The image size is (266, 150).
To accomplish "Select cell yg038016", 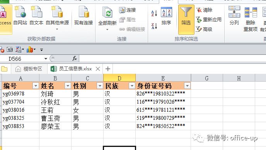I will (x=20, y=110).
